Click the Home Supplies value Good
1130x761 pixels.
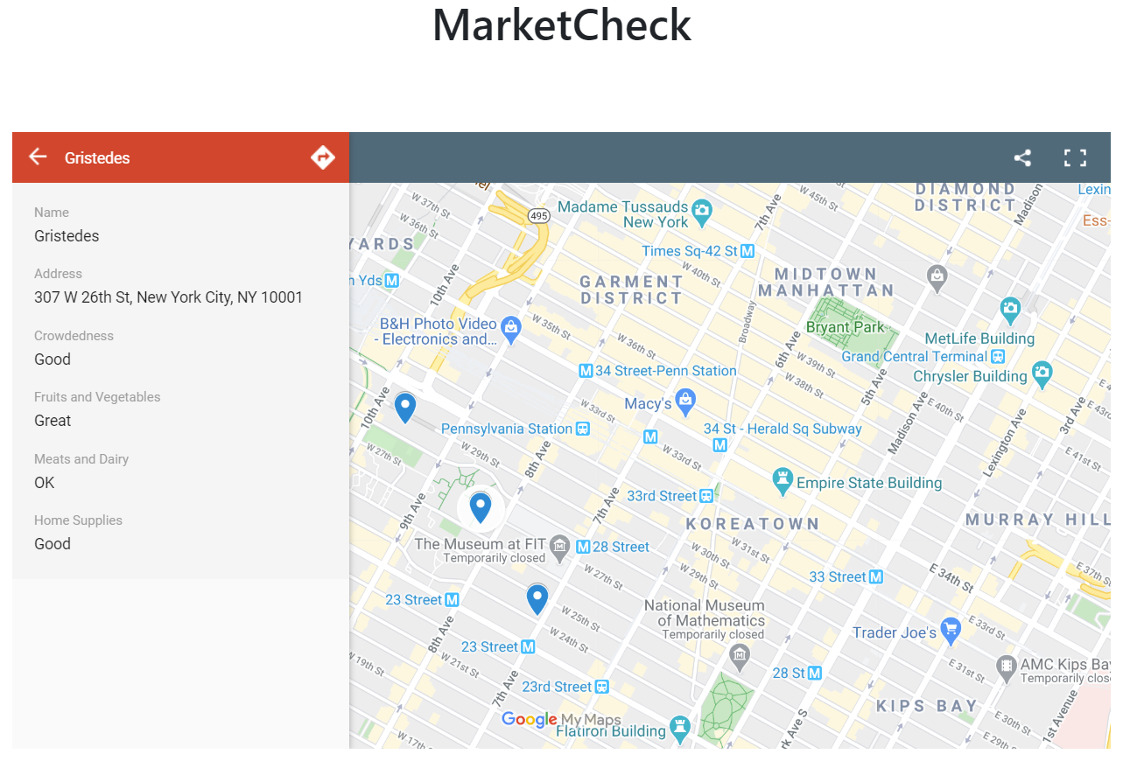(53, 544)
